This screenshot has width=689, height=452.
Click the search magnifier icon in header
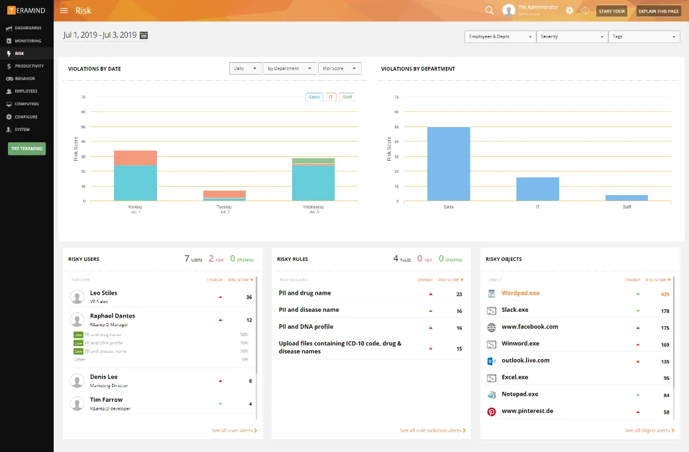click(489, 11)
